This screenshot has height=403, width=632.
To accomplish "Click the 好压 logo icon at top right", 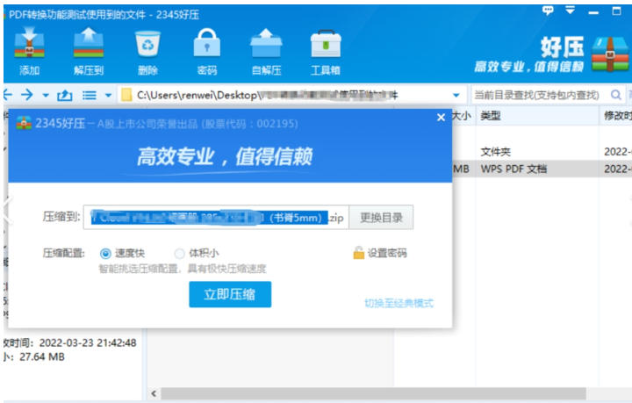I will [610, 54].
